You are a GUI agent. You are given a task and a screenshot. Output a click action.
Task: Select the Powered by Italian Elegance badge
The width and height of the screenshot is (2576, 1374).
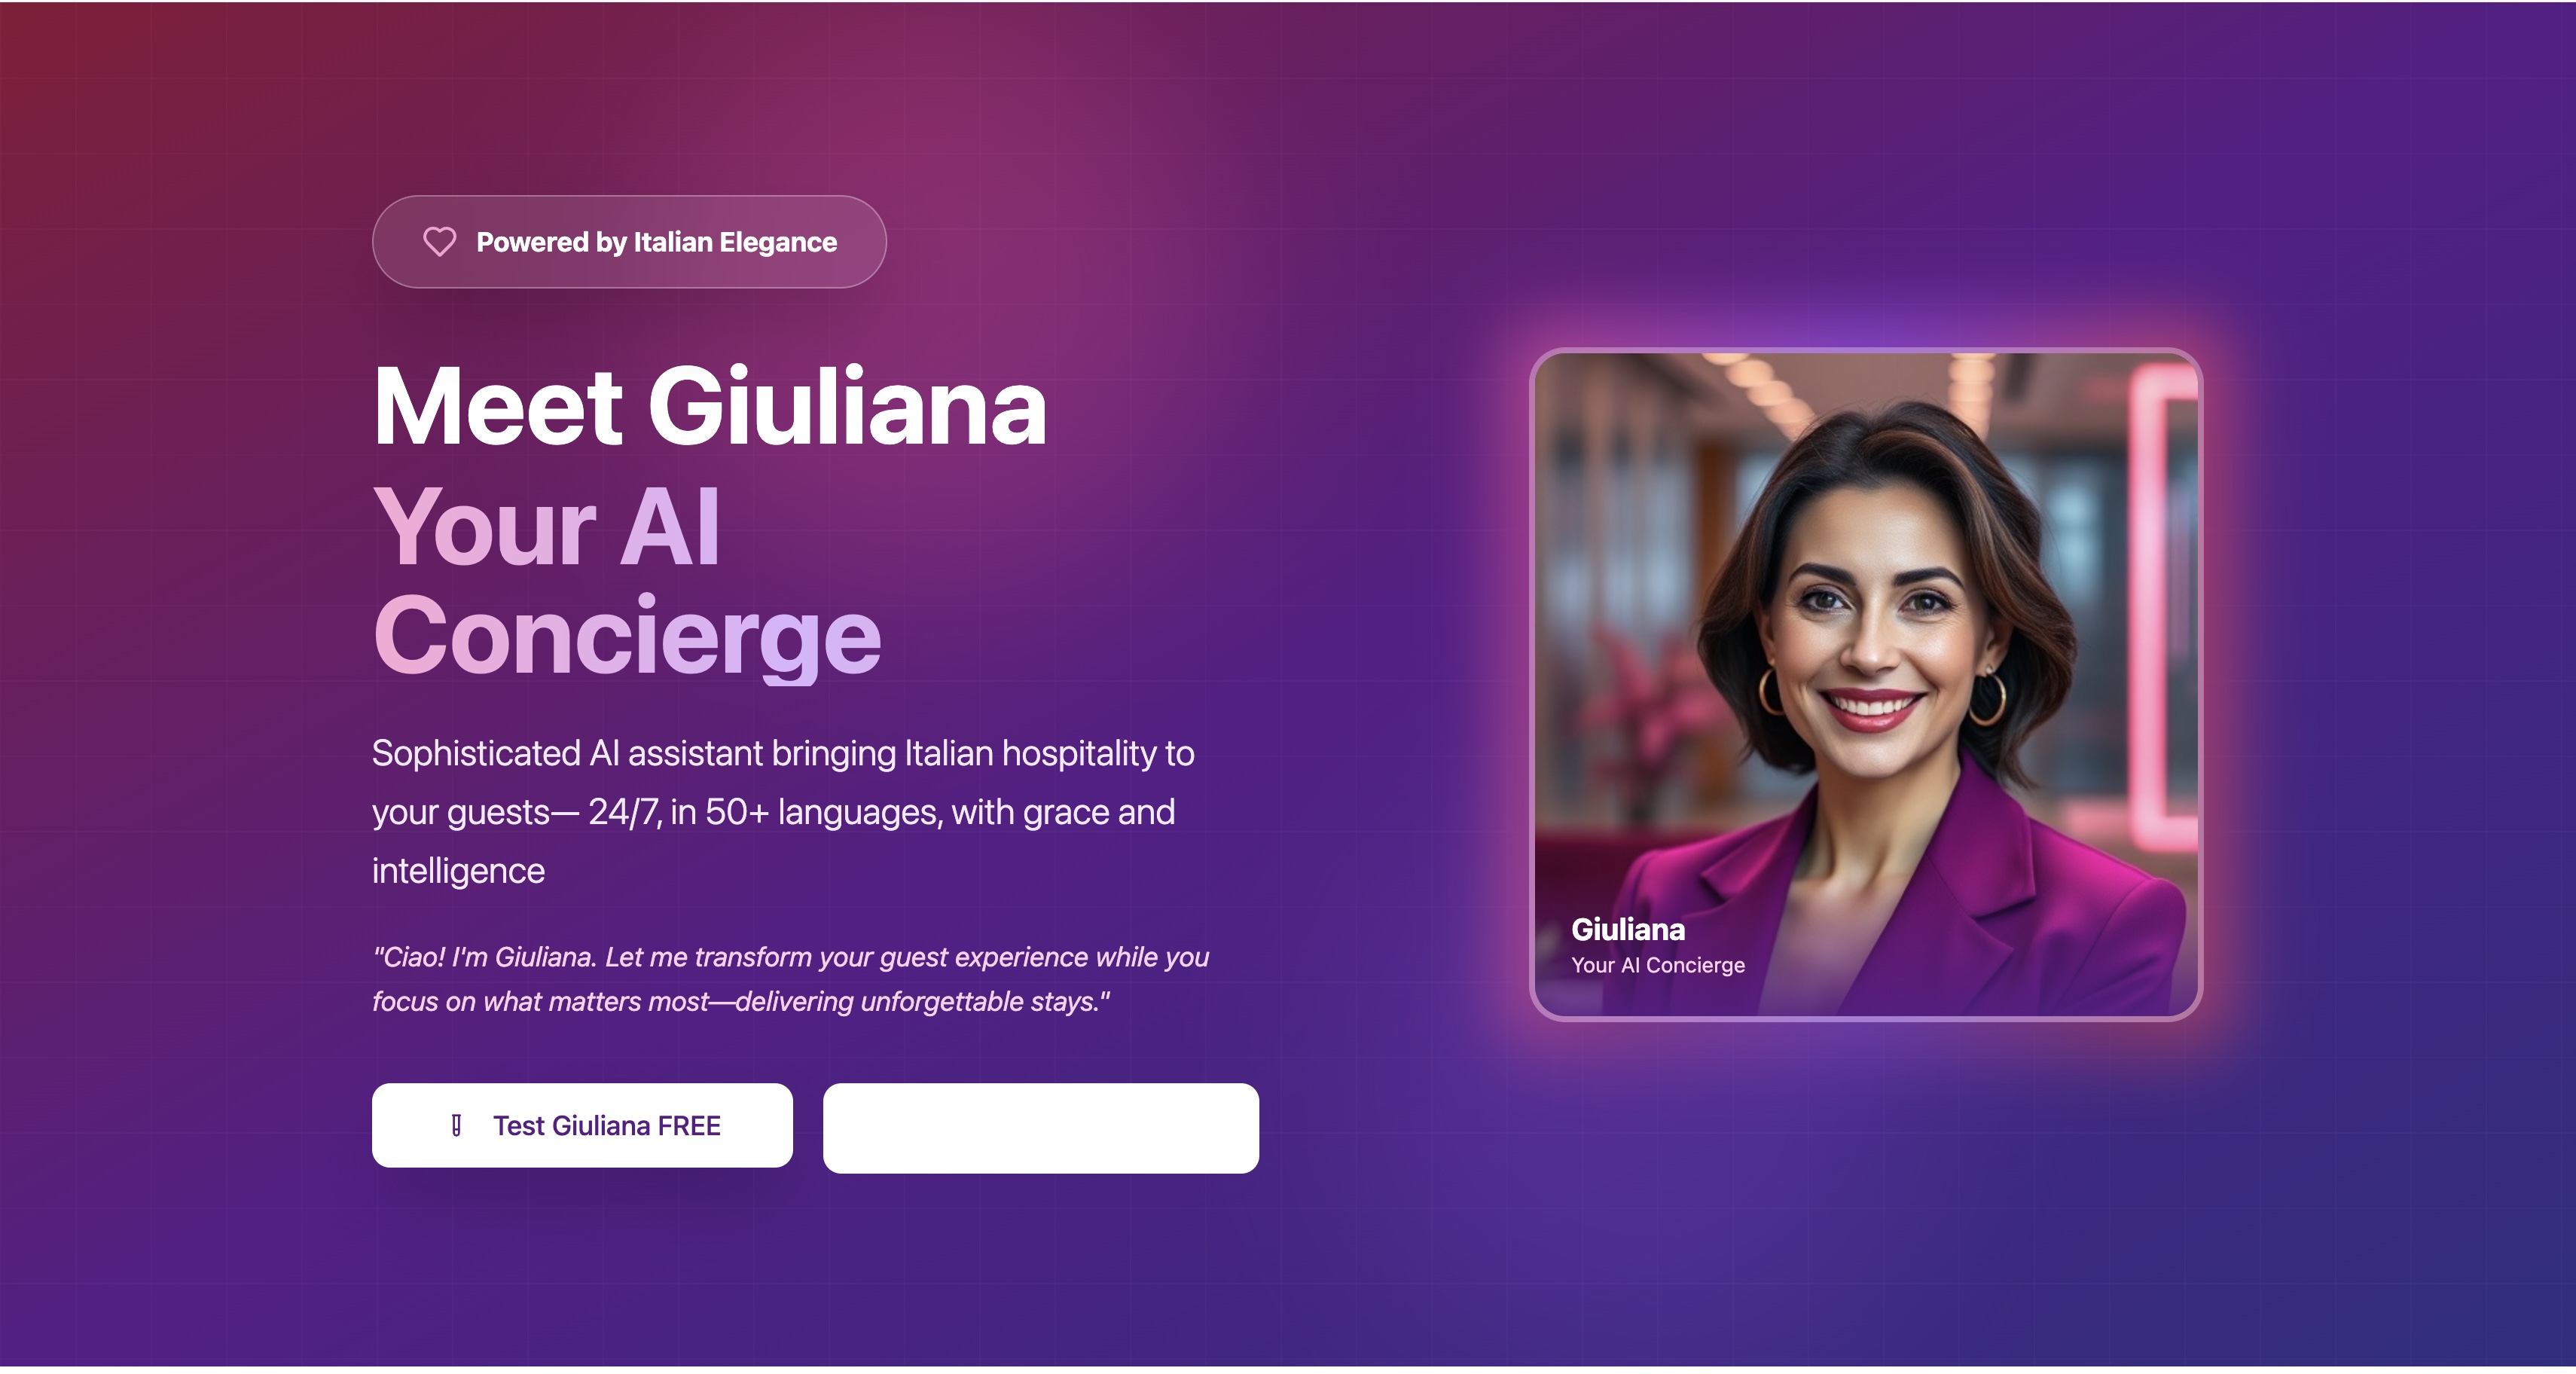click(x=629, y=242)
